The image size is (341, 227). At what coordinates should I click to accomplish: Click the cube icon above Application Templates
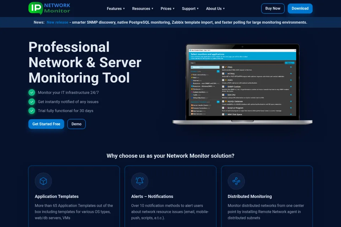[43, 181]
